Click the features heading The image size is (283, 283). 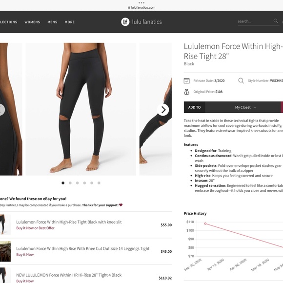[191, 144]
